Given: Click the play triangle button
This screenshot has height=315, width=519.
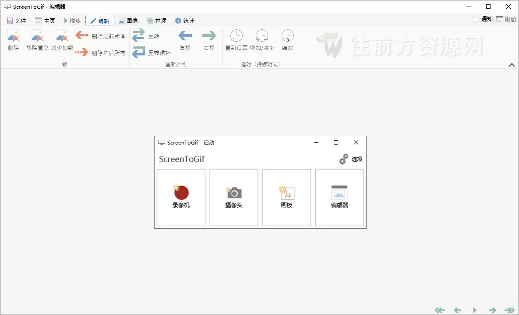Looking at the screenshot, I should [475, 310].
